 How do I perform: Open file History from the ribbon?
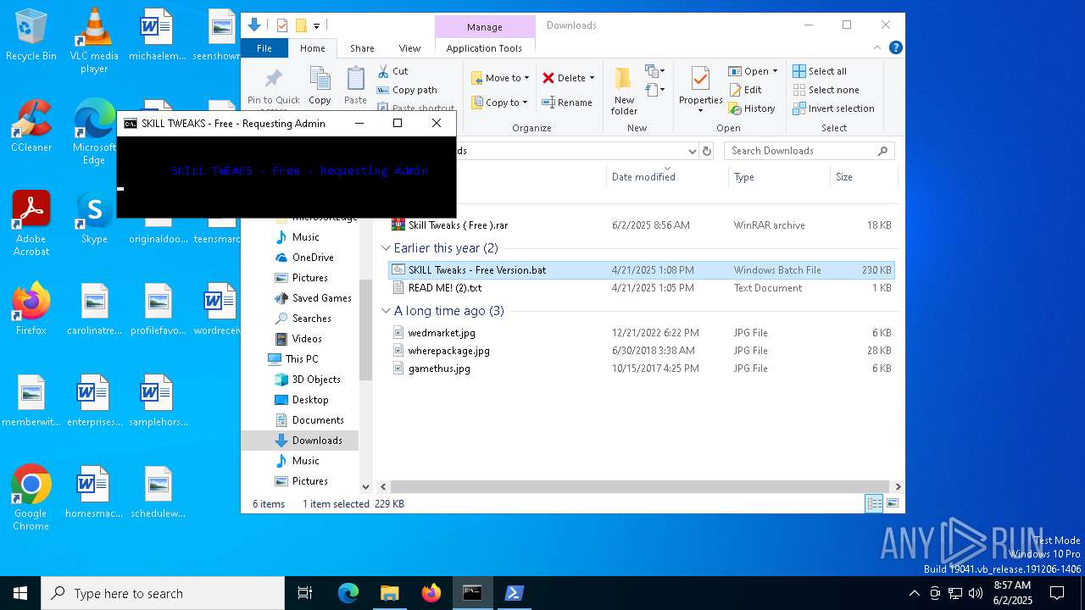coord(752,108)
